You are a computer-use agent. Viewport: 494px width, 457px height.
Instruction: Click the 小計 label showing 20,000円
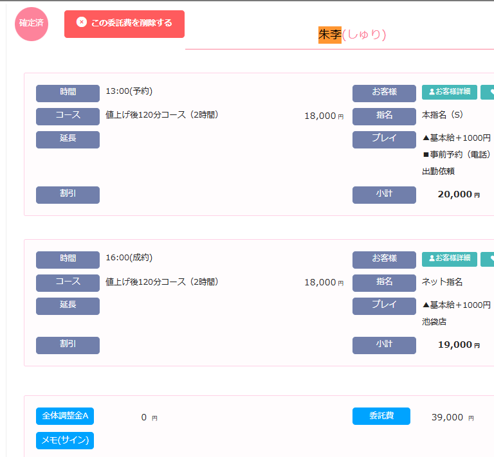tap(384, 195)
